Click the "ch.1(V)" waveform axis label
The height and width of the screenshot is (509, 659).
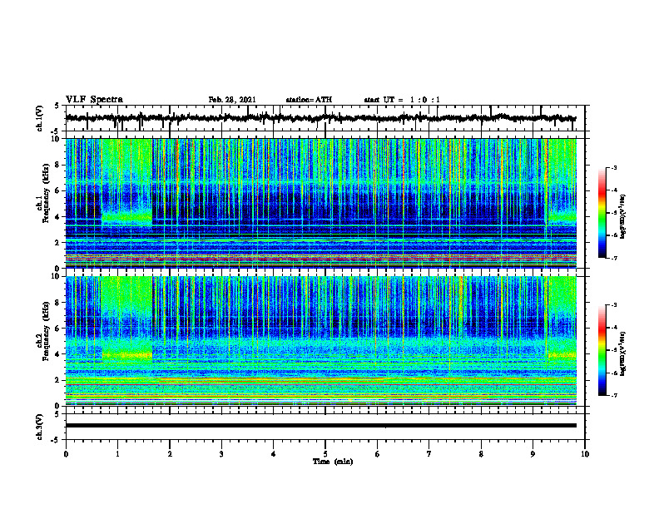point(40,118)
